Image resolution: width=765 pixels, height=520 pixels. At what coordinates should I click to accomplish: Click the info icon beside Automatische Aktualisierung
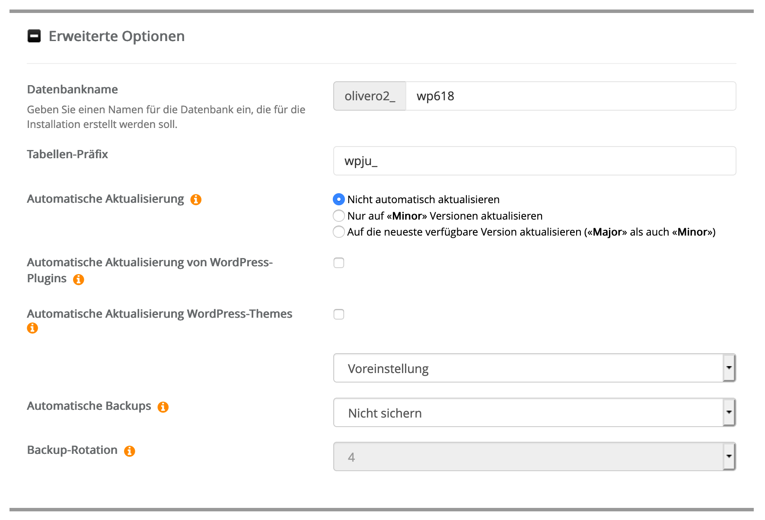(x=196, y=199)
